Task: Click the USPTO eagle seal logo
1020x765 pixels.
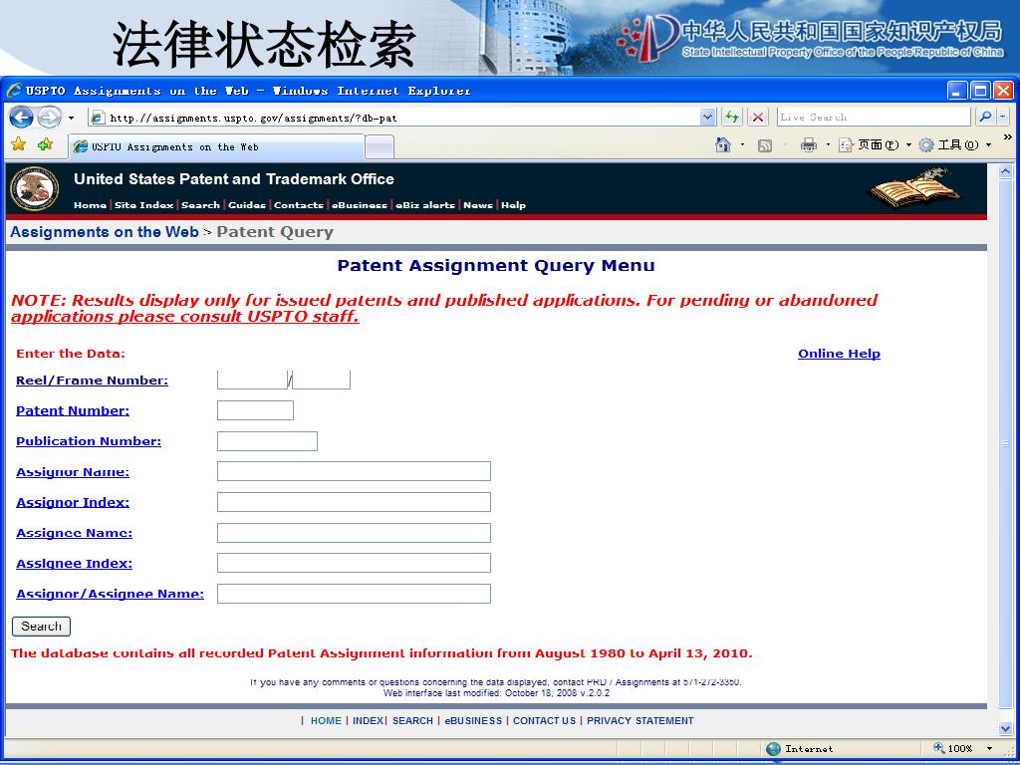Action: [x=35, y=189]
